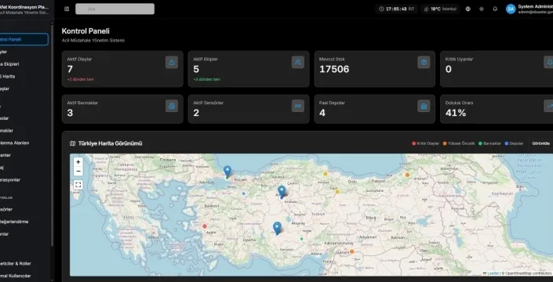Click the Aktif Ekipler people icon
Image resolution: width=553 pixels, height=282 pixels.
pos(298,63)
